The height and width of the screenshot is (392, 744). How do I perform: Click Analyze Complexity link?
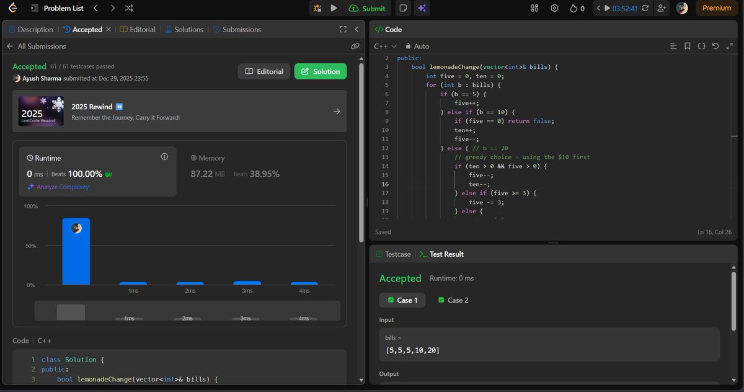click(58, 187)
